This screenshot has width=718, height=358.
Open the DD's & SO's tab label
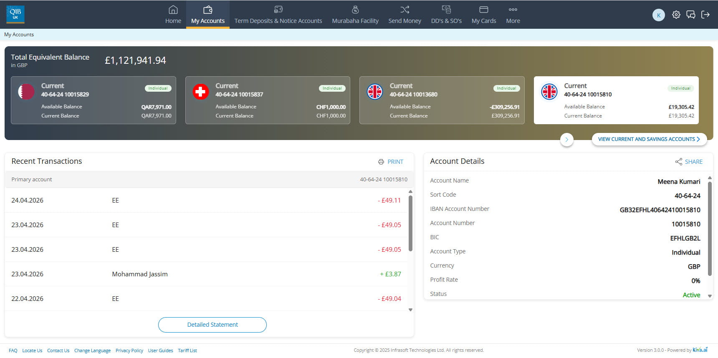point(446,21)
